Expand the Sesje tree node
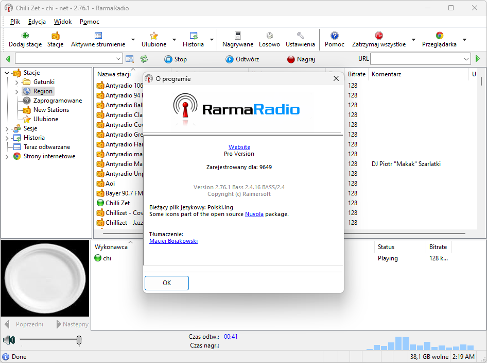The height and width of the screenshot is (363, 487). (x=7, y=128)
